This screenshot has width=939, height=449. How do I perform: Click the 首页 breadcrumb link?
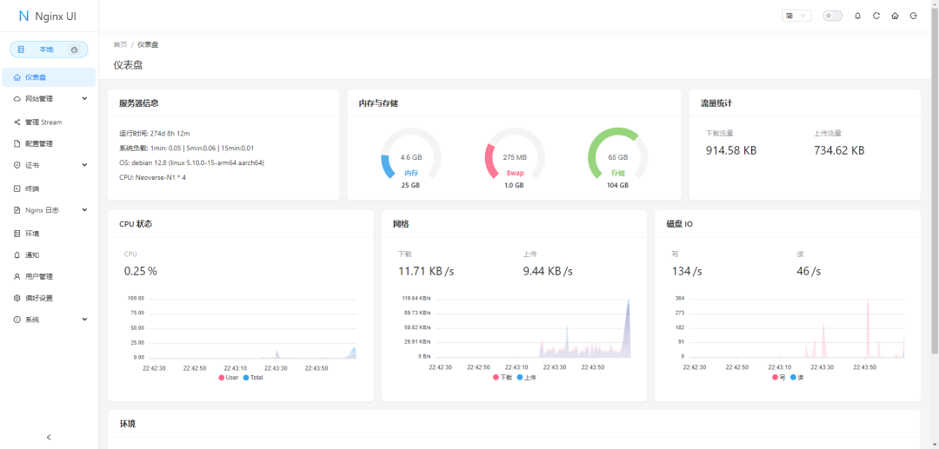point(120,44)
